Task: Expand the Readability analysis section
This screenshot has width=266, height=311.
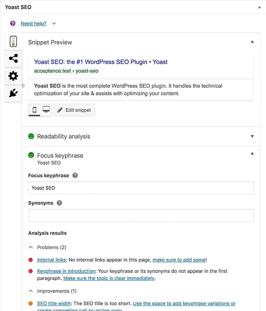Action: pyautogui.click(x=252, y=136)
